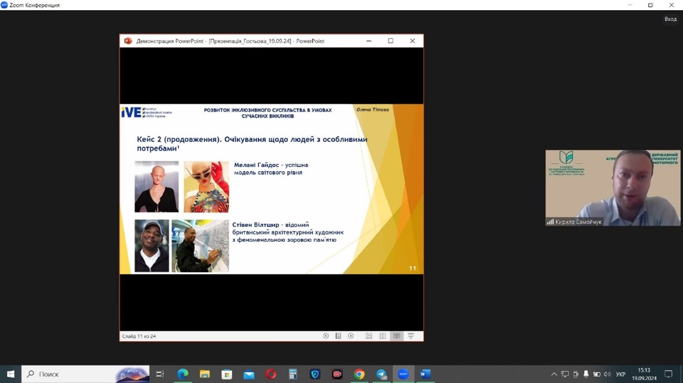Start Slide Show from status bar icon

click(411, 336)
